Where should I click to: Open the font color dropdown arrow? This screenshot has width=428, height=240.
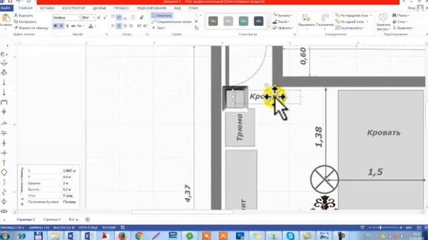coord(95,26)
